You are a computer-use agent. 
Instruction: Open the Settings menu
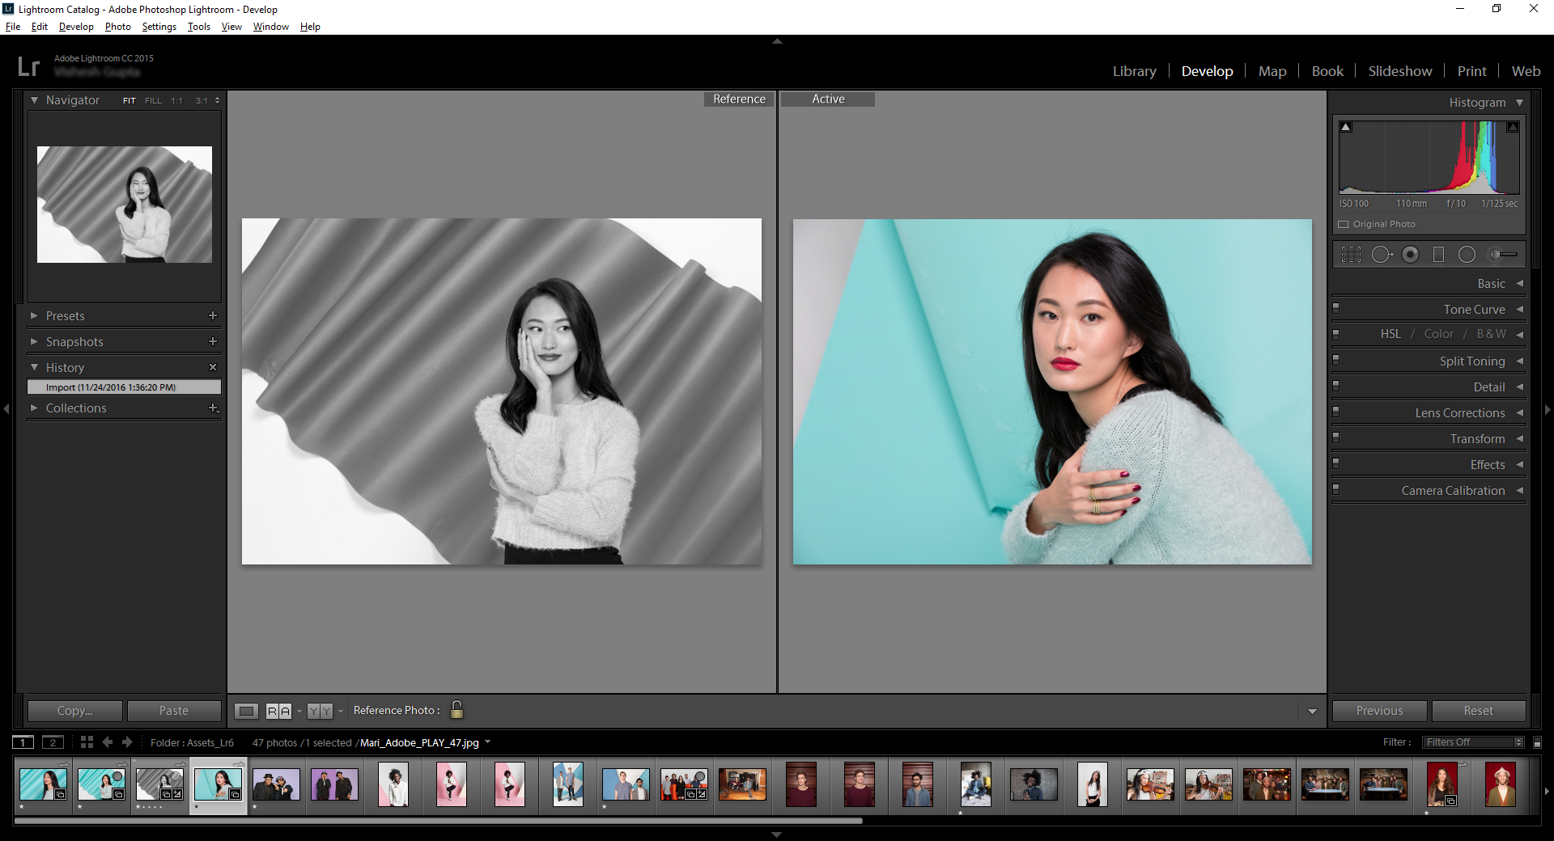tap(159, 27)
